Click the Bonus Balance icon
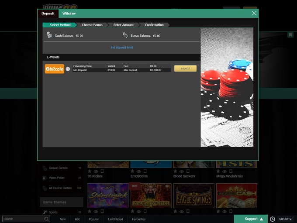 pyautogui.click(x=125, y=35)
